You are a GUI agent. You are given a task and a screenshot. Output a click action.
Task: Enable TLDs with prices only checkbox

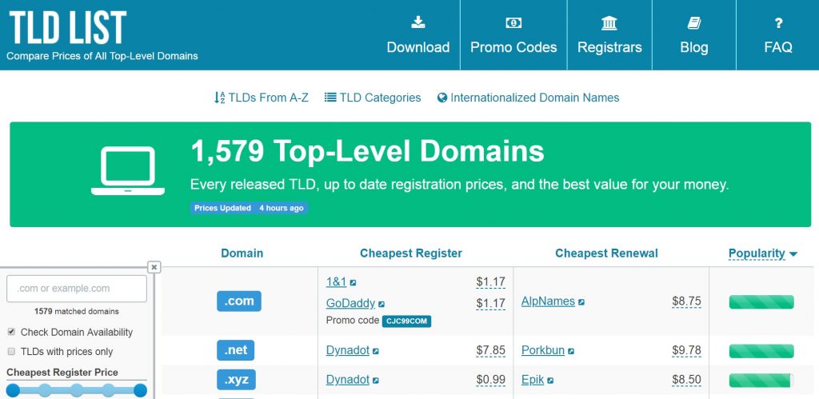pos(11,351)
